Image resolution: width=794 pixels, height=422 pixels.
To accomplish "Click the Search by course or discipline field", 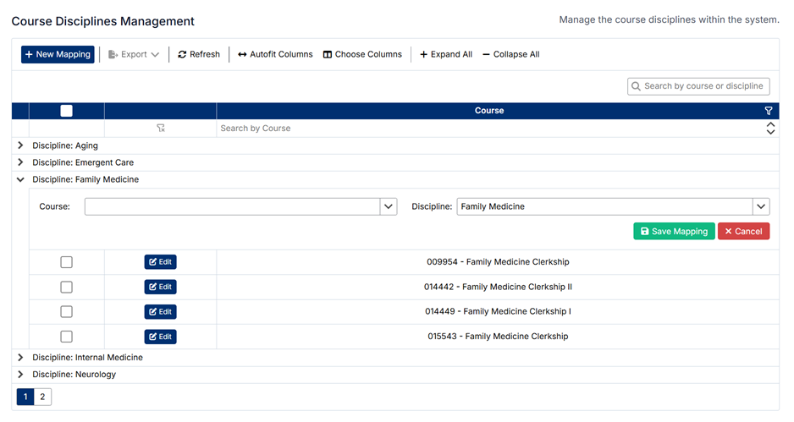I will coord(704,86).
